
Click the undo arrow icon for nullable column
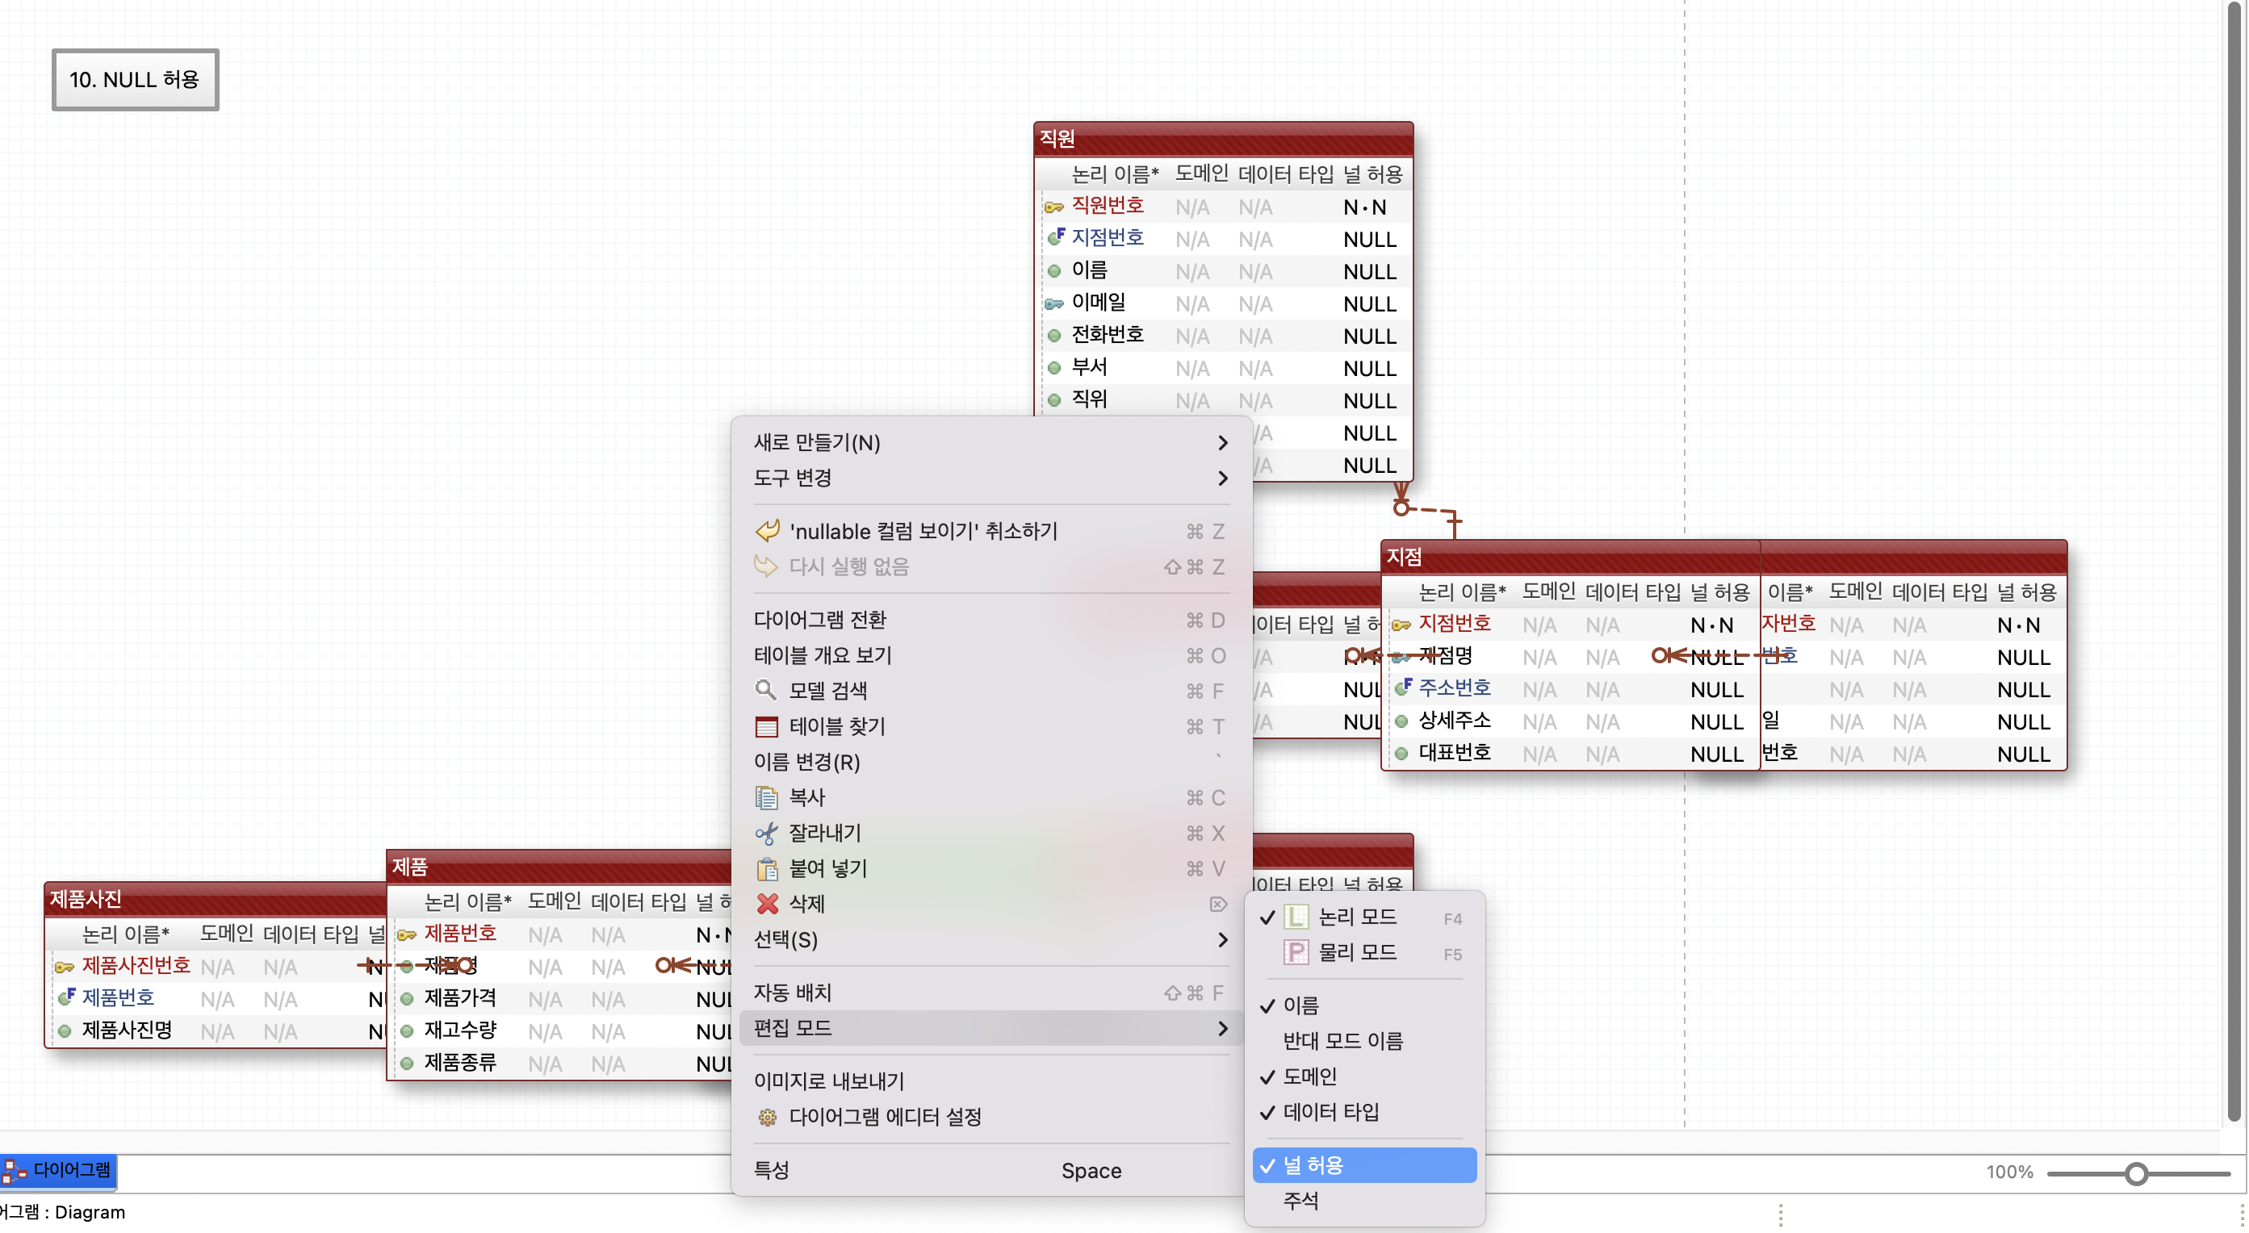[767, 530]
